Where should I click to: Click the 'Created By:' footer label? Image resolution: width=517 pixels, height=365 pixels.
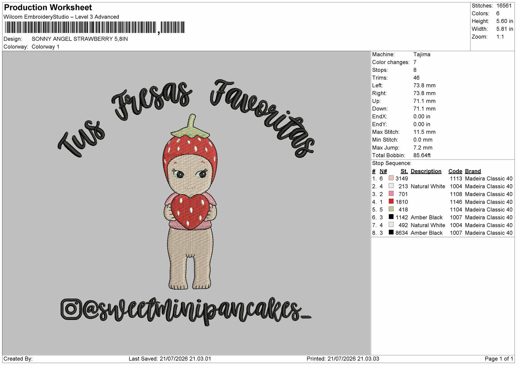coord(18,359)
